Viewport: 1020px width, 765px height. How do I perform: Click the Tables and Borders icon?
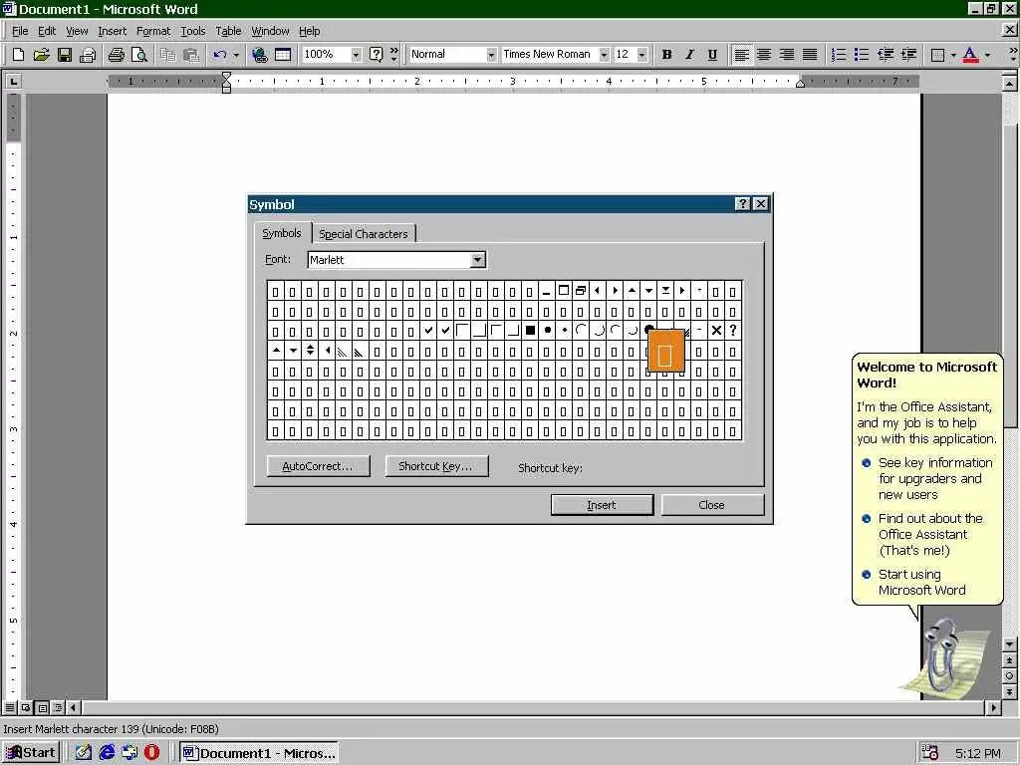[283, 55]
